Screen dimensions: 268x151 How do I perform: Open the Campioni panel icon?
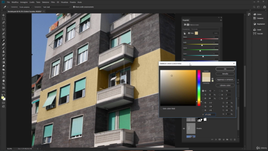pyautogui.click(x=255, y=18)
